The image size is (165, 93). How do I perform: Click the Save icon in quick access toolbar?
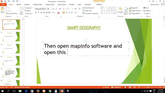(x=5, y=1)
